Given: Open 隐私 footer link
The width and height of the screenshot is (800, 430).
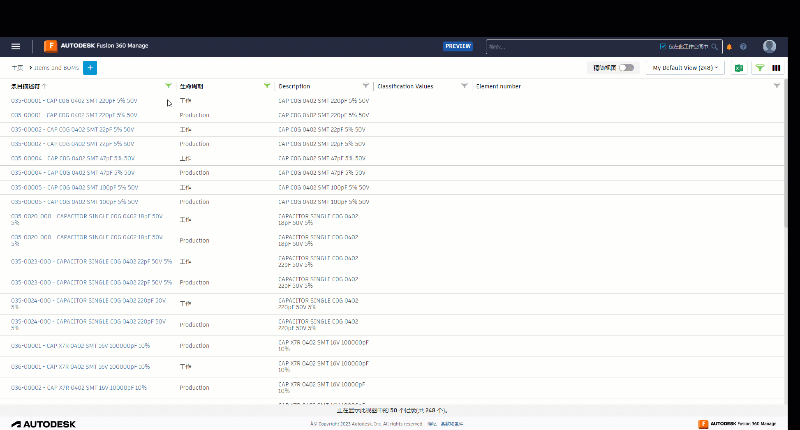Looking at the screenshot, I should [x=432, y=424].
